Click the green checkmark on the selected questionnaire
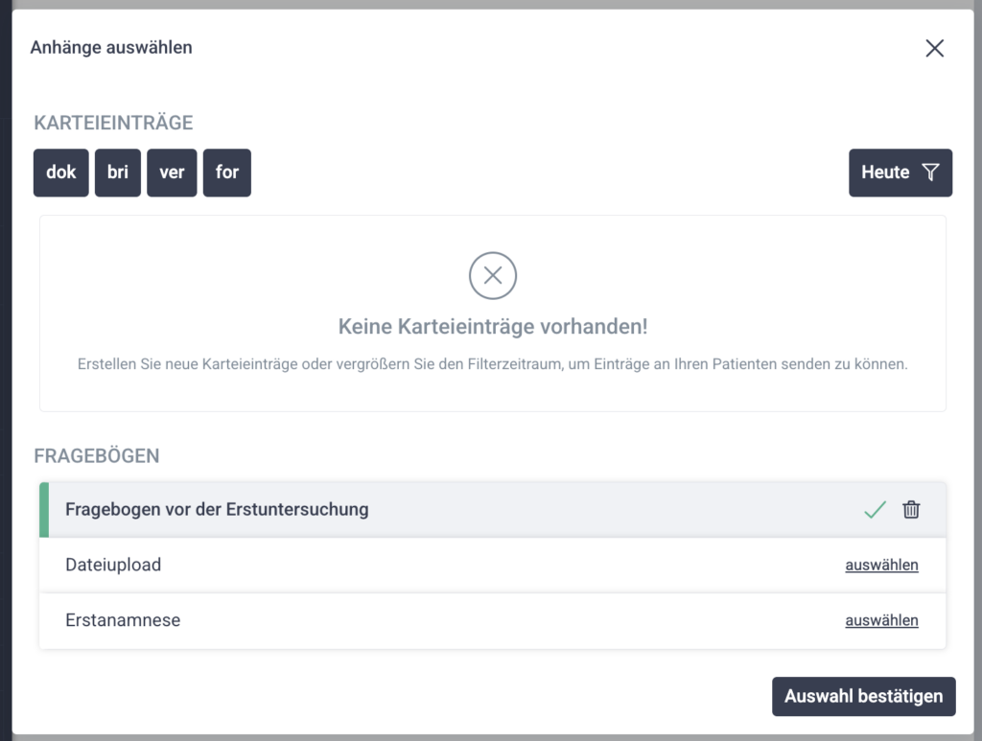The image size is (982, 741). pyautogui.click(x=875, y=510)
